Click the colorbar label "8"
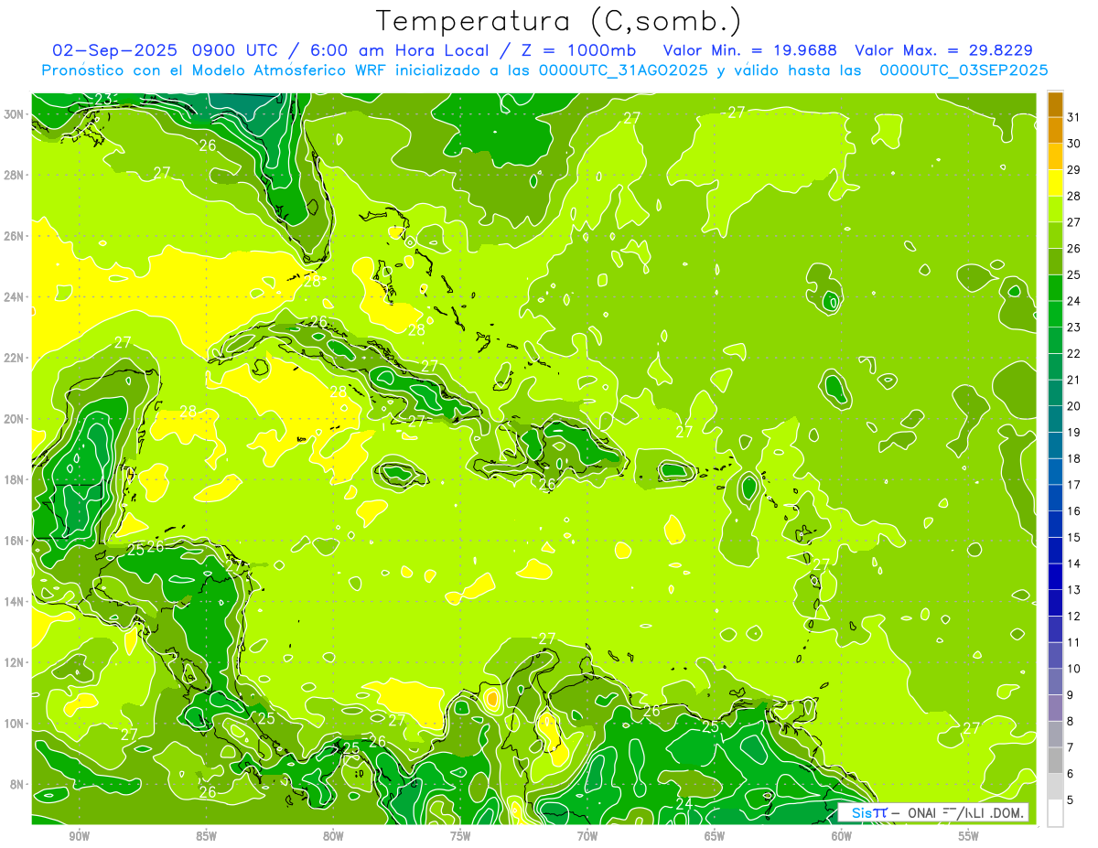The width and height of the screenshot is (1098, 848). point(1071,722)
